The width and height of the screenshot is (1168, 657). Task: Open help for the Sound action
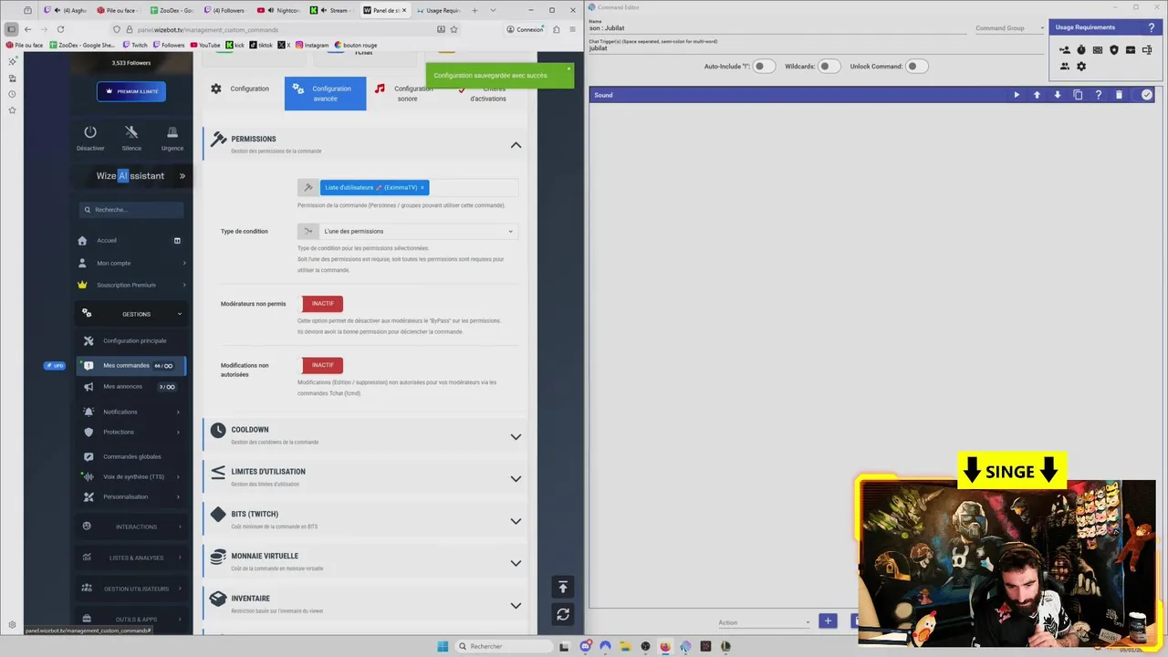tap(1099, 95)
